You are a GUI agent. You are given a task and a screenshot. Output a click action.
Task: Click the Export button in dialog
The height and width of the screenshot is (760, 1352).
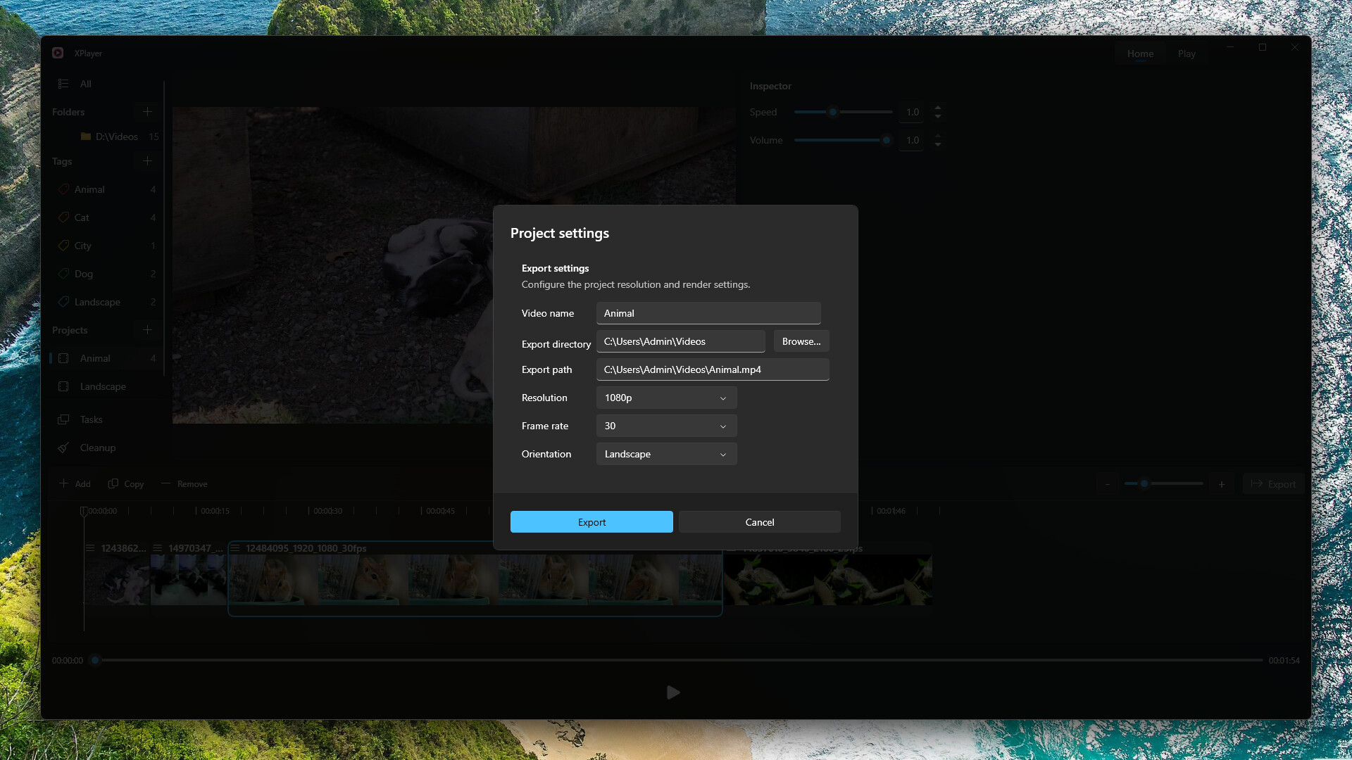coord(591,522)
